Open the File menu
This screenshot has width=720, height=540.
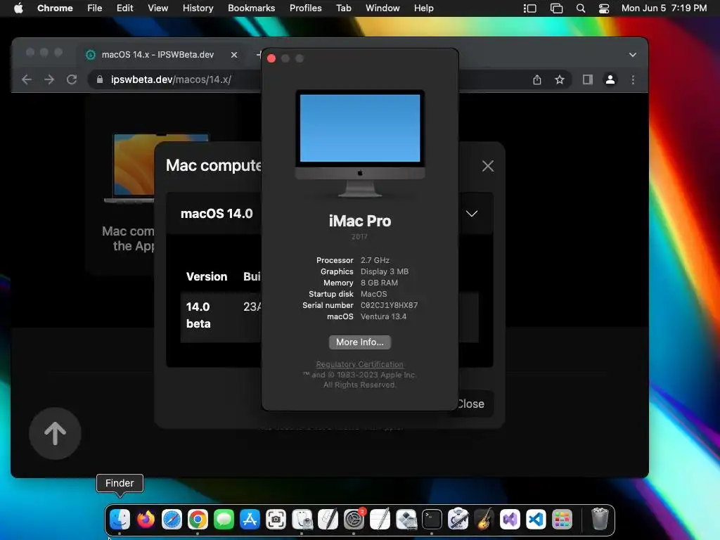pos(95,8)
